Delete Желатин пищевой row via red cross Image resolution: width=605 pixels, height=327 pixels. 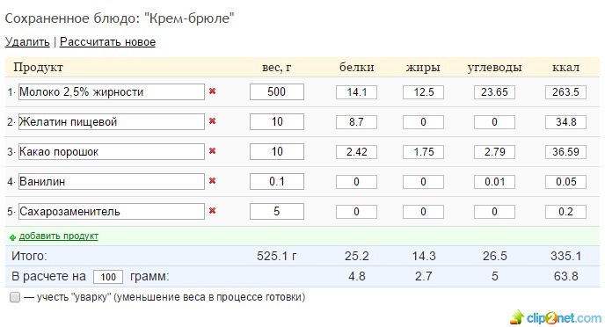pos(212,121)
